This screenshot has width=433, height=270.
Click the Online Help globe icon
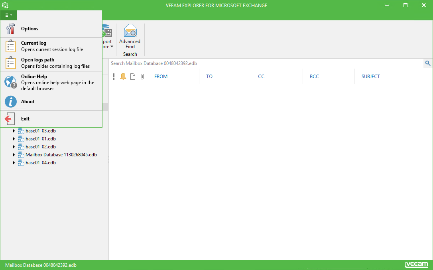point(10,82)
